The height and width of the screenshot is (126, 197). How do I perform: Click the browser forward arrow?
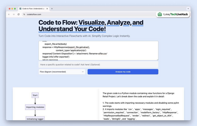coord(14,14)
